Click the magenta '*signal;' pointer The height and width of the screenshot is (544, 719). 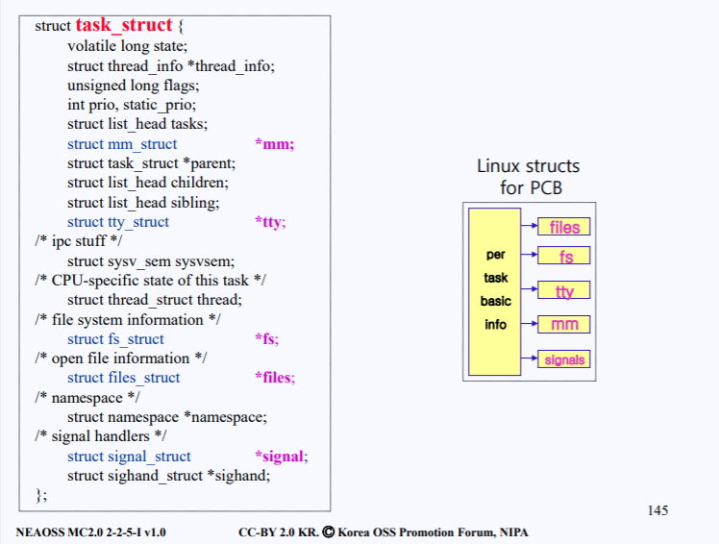[282, 457]
